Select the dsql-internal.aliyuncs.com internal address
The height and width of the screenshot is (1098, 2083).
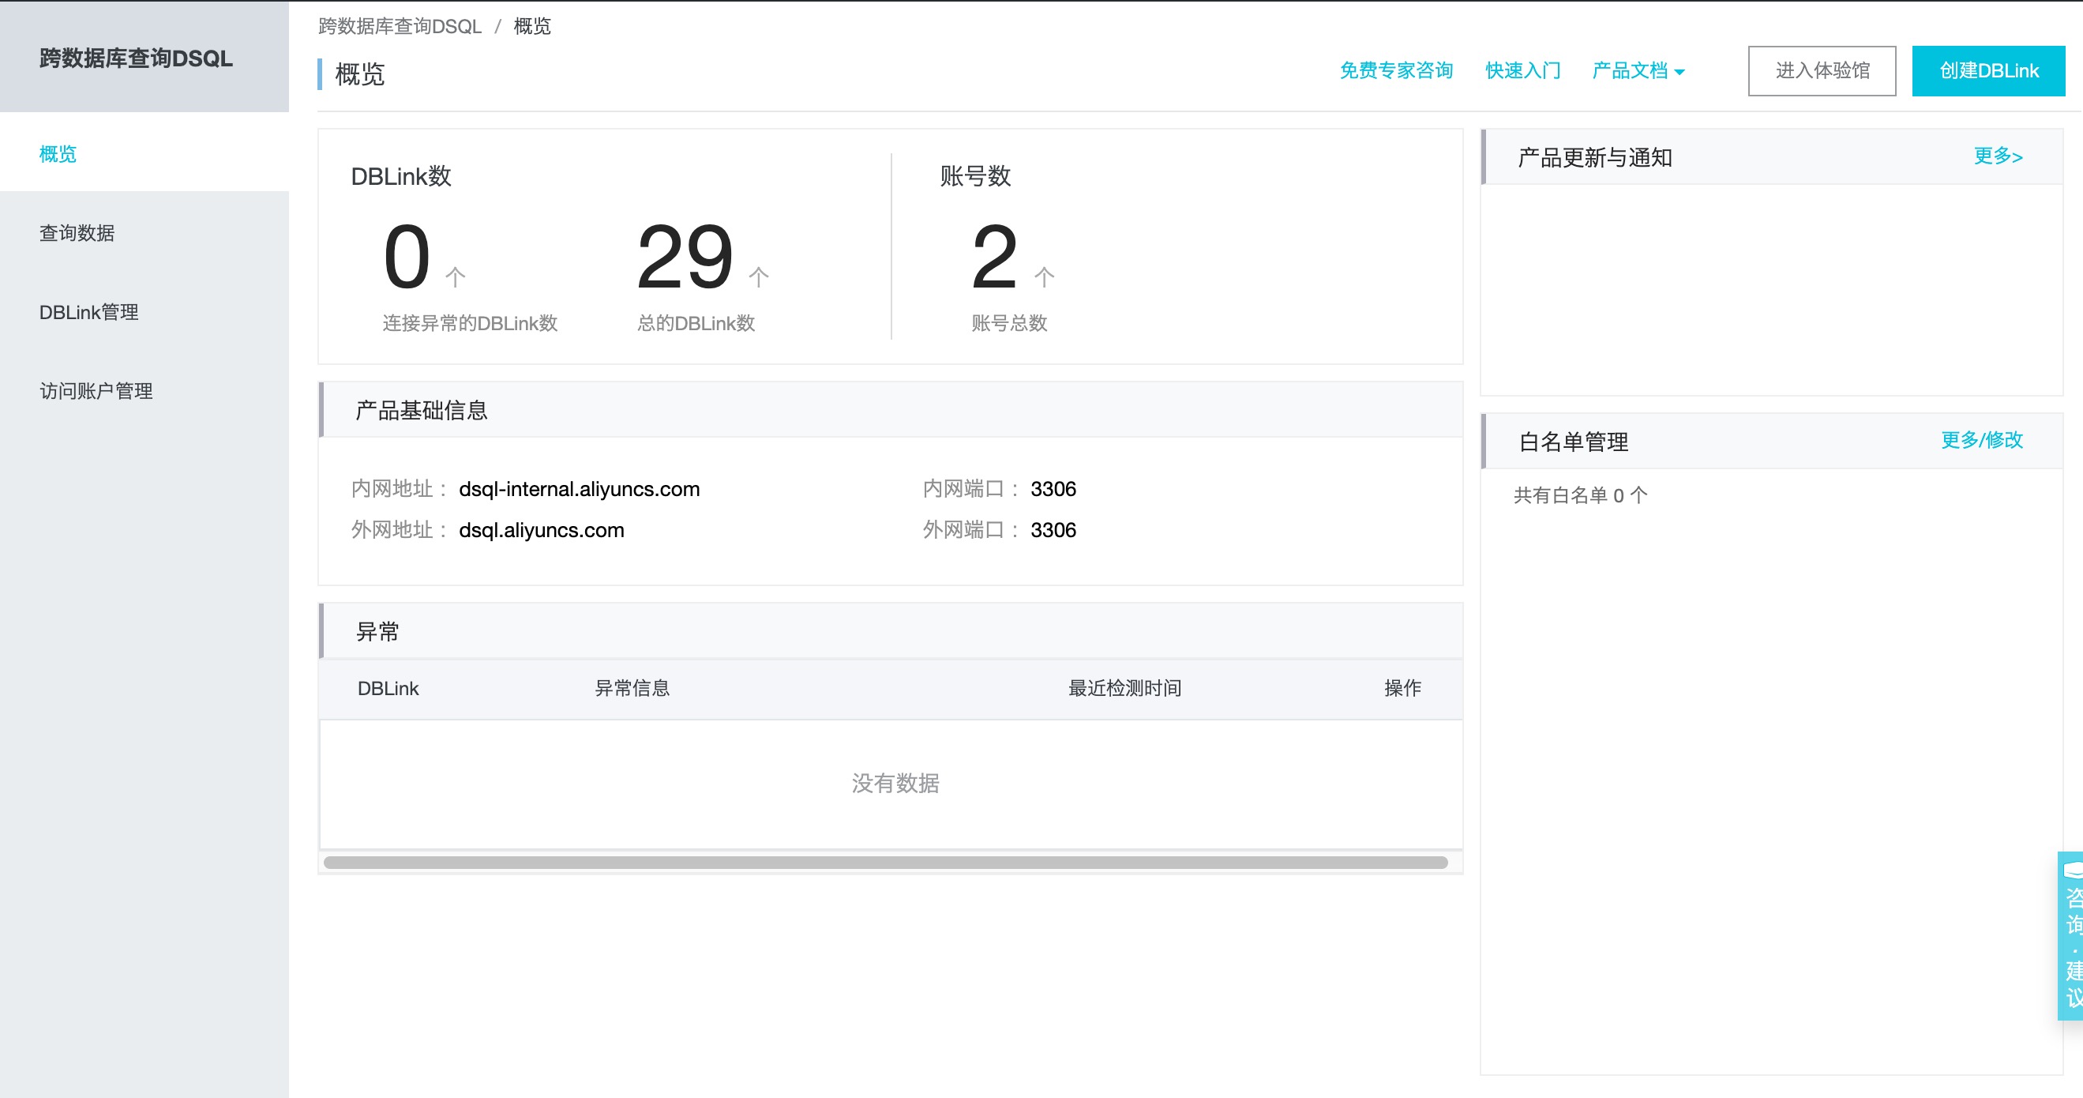point(579,489)
